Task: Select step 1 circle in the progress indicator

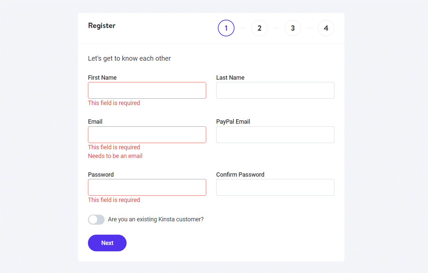Action: click(226, 28)
